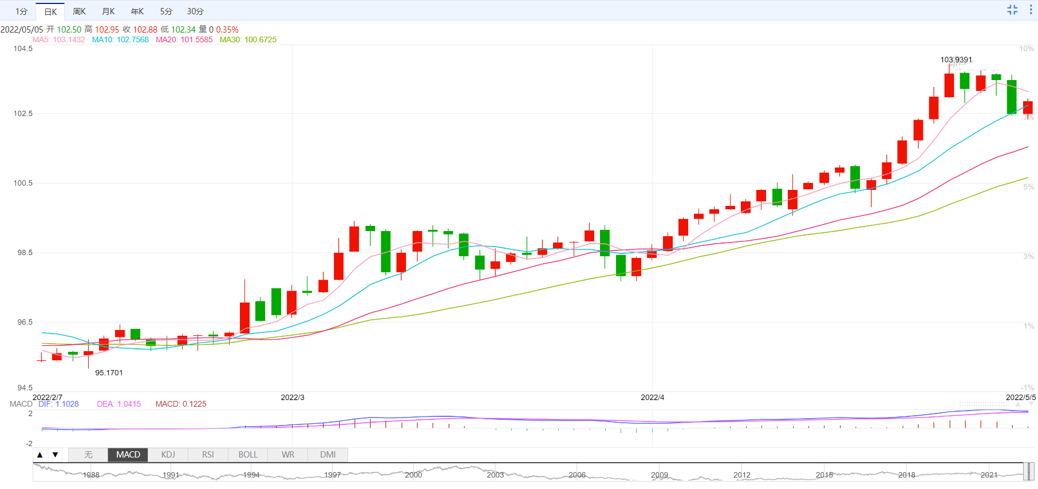Click the 1988 mark on overview timeline

point(91,475)
